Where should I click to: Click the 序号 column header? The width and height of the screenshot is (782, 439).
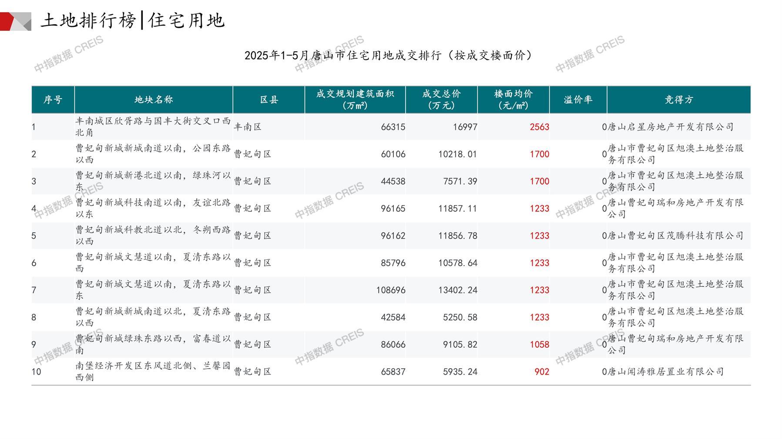tap(53, 100)
